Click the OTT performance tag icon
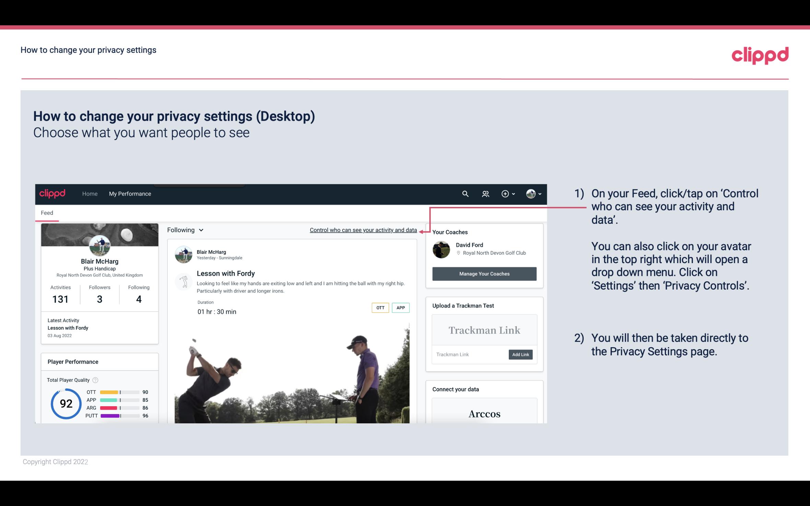810x506 pixels. (379, 308)
